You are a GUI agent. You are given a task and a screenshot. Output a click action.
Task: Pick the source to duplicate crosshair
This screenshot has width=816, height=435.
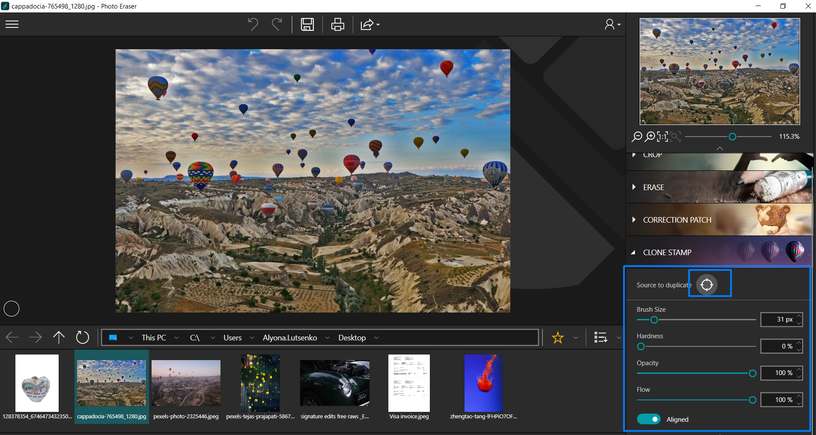707,285
